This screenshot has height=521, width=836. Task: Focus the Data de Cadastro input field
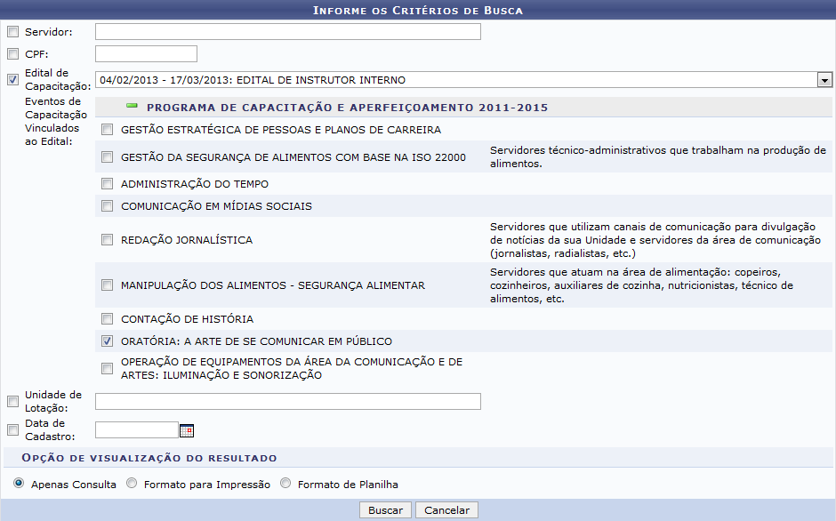[136, 430]
